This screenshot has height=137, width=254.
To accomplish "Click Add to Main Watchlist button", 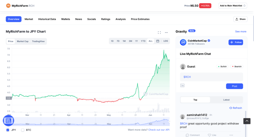I will (x=233, y=6).
